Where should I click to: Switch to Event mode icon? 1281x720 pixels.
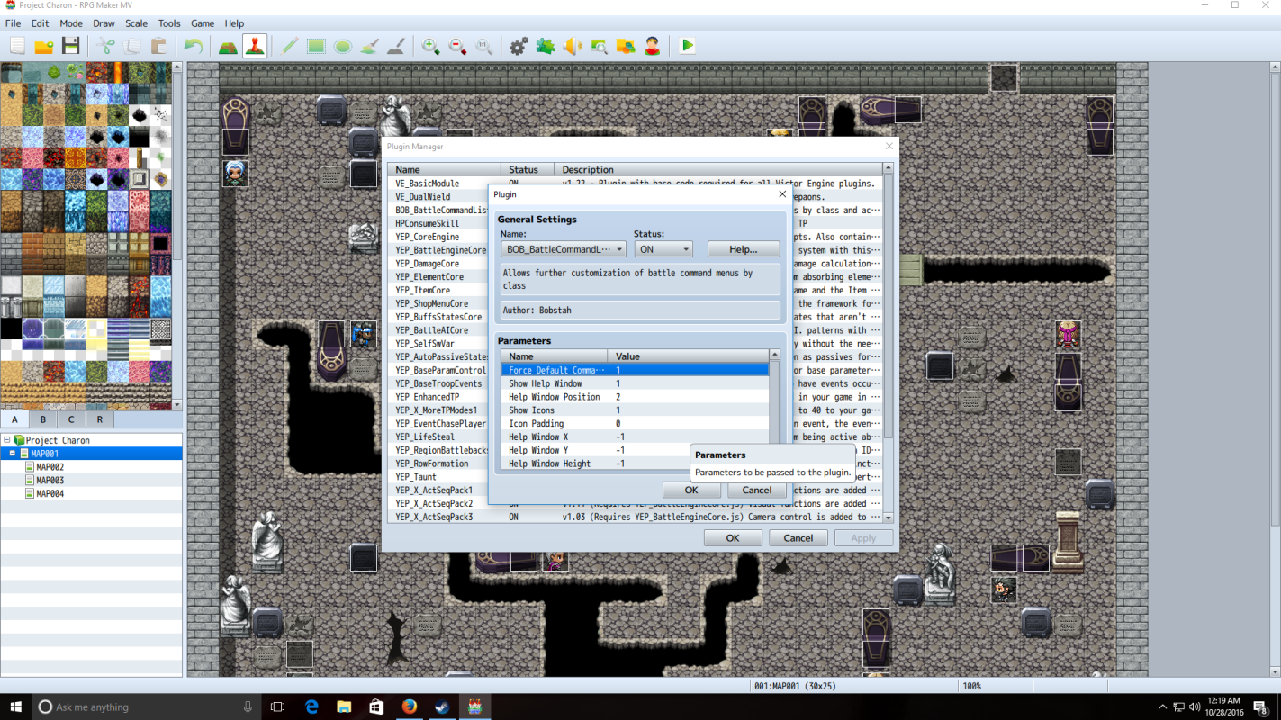[255, 46]
